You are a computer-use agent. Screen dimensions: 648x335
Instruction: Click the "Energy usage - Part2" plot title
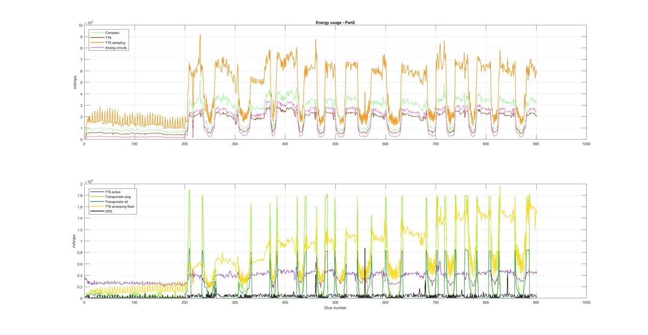(x=335, y=23)
